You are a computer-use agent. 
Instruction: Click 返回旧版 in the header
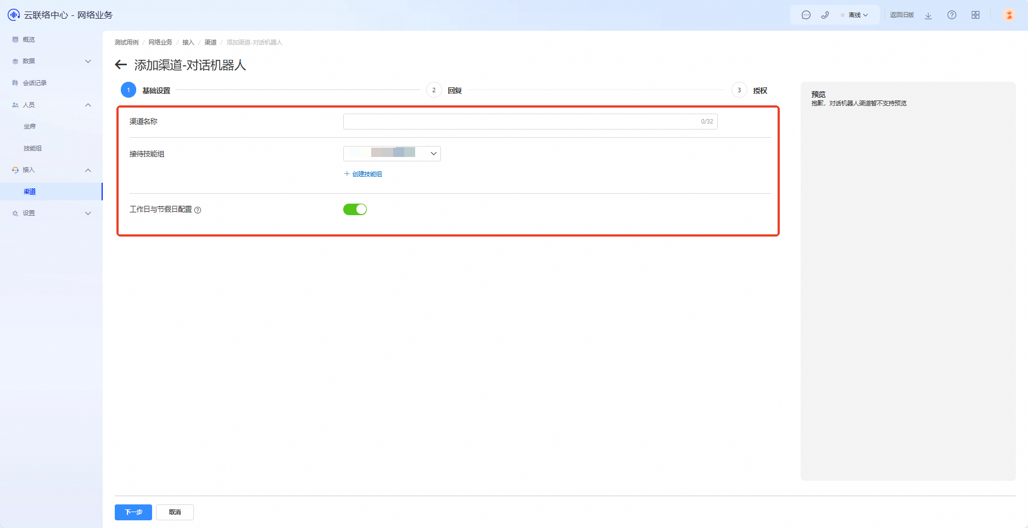902,15
